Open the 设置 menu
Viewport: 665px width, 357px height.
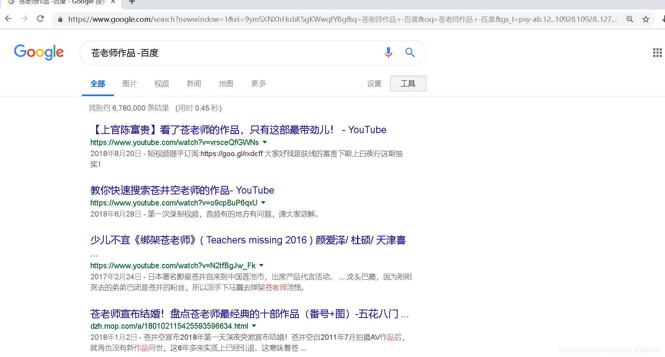[374, 84]
